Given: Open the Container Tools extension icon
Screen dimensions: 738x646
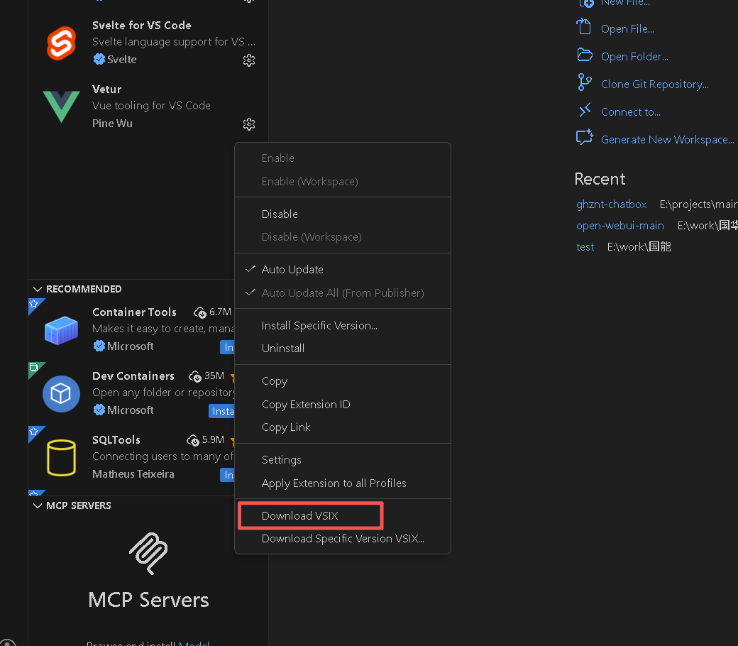Looking at the screenshot, I should [x=61, y=330].
